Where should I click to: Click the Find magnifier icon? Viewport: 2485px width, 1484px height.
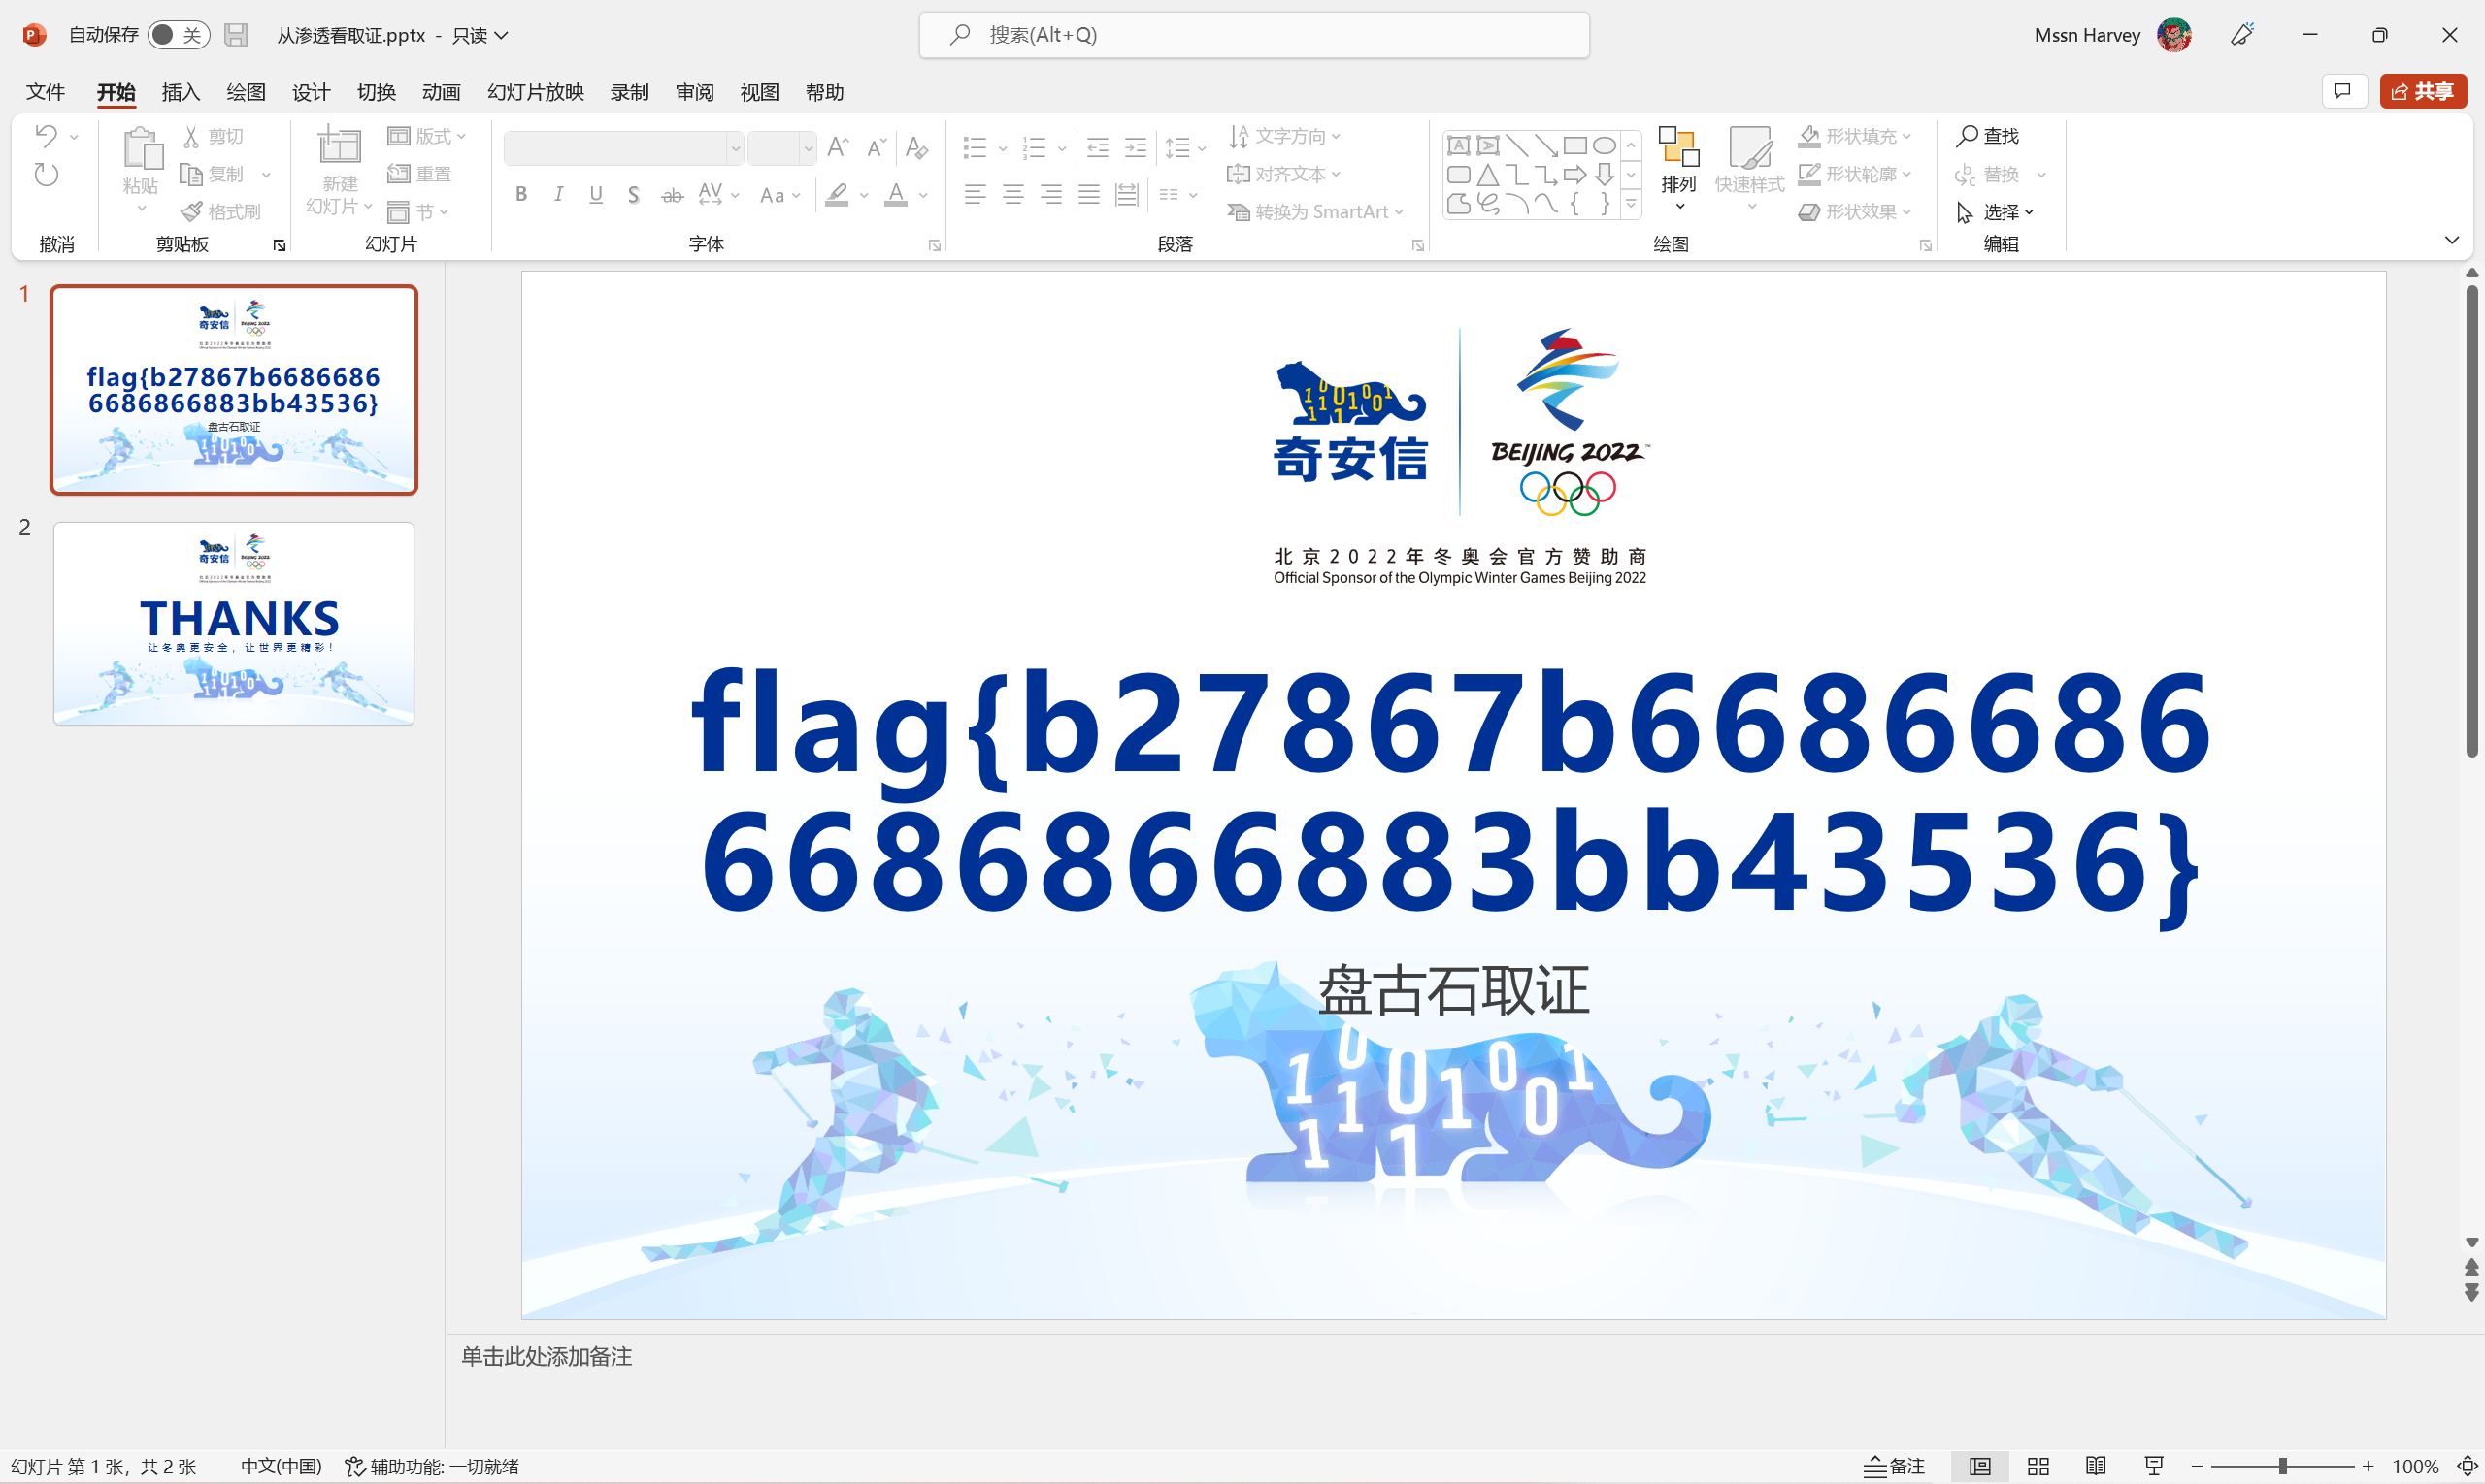[x=1968, y=135]
